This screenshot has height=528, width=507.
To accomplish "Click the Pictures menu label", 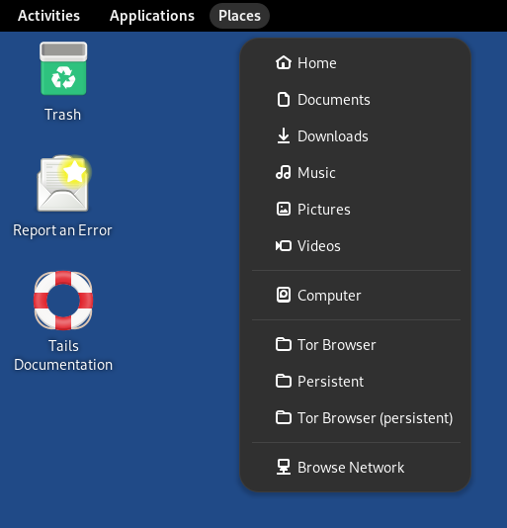I will click(324, 209).
